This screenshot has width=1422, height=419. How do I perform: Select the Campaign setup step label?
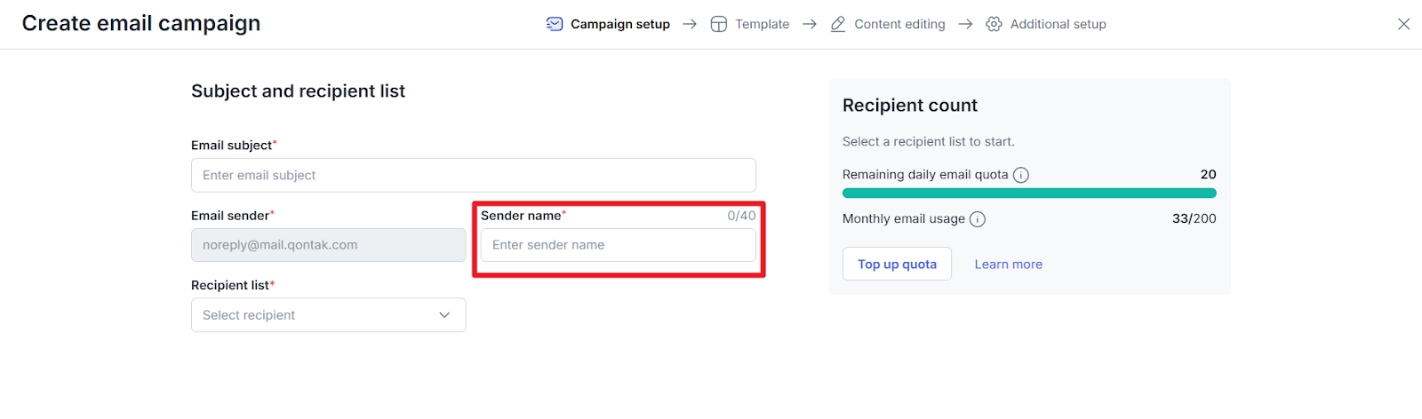(x=619, y=24)
